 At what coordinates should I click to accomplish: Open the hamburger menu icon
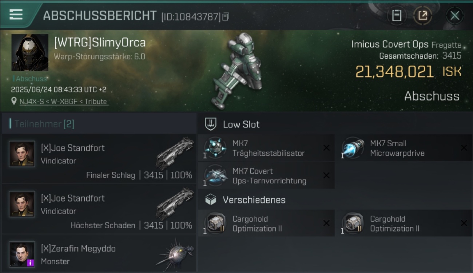(16, 15)
